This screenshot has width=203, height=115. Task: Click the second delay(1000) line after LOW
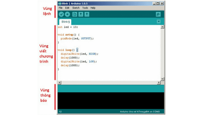70,65
